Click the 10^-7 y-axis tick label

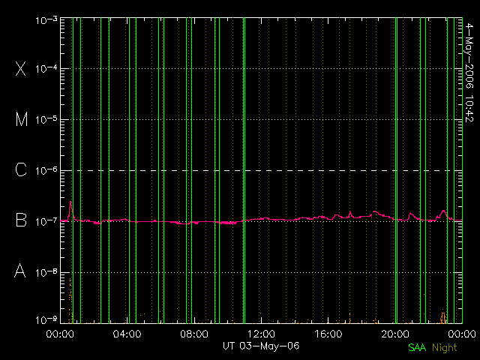coord(46,221)
